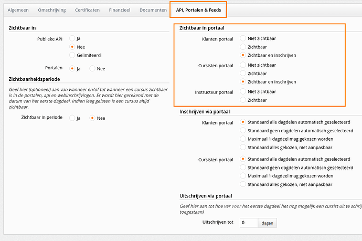Select the Documenten tab
This screenshot has width=362, height=241.
coord(153,10)
